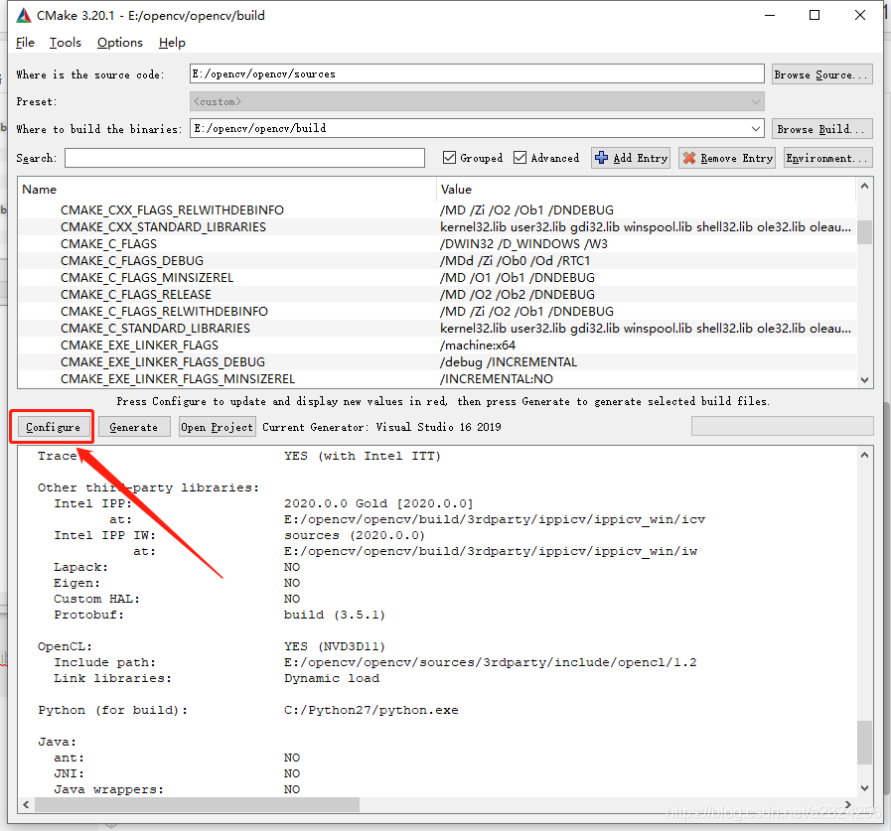
Task: Click the blue plus Add Entry icon
Action: pos(601,158)
